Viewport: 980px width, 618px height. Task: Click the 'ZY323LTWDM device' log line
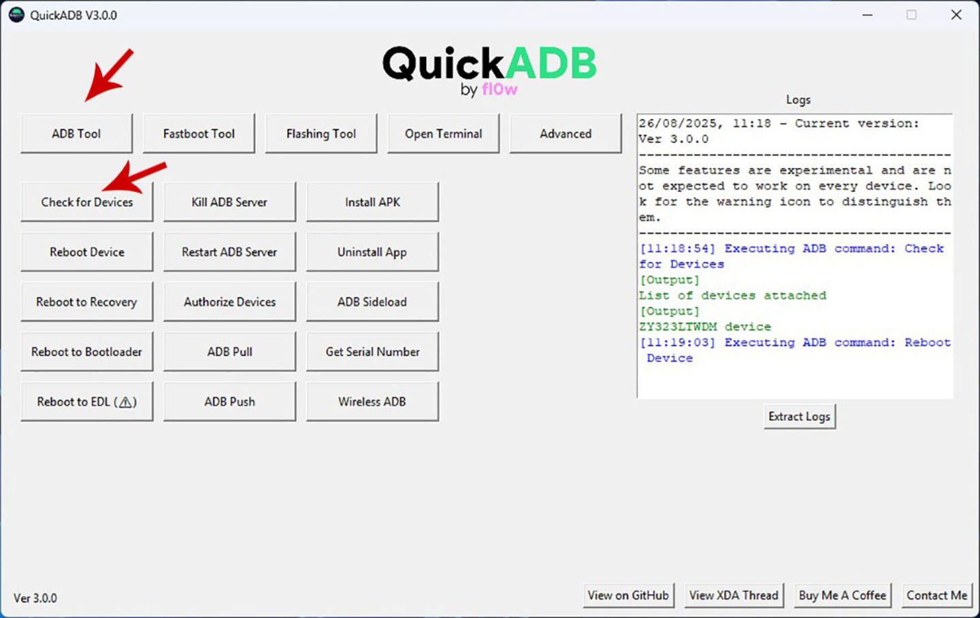pyautogui.click(x=705, y=327)
